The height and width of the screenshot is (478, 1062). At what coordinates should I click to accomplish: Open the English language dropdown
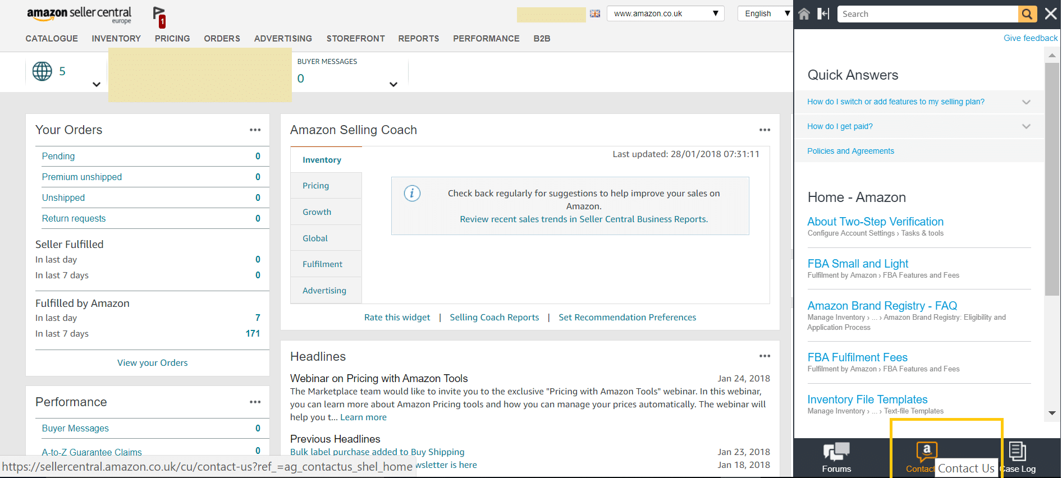click(x=766, y=13)
